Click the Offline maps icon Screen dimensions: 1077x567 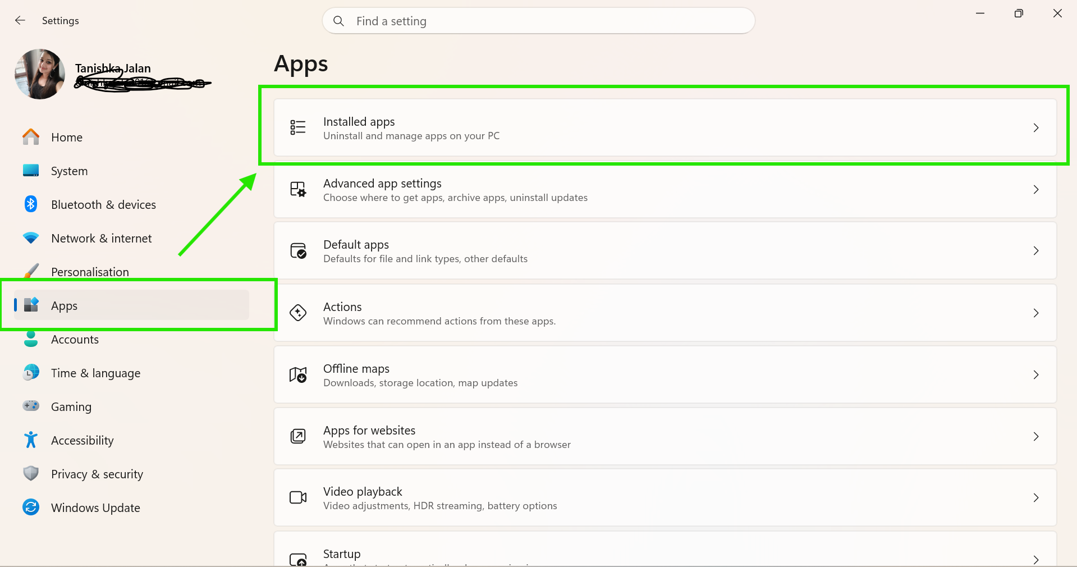point(298,374)
